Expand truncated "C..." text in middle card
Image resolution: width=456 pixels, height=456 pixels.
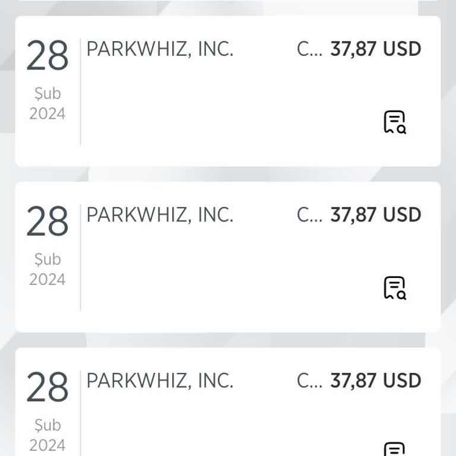click(x=309, y=215)
